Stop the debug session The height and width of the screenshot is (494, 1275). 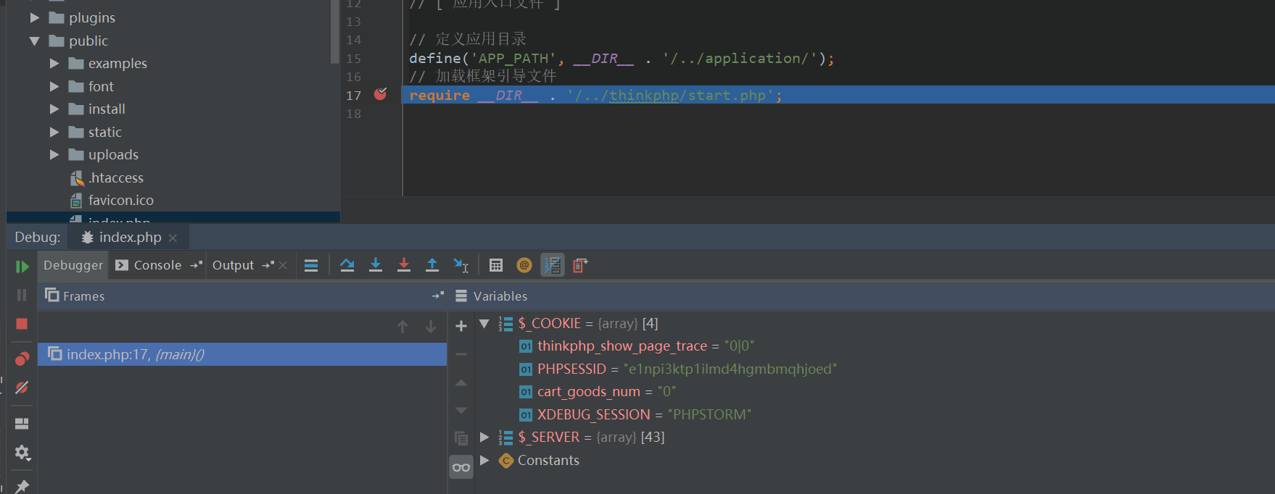click(x=22, y=324)
